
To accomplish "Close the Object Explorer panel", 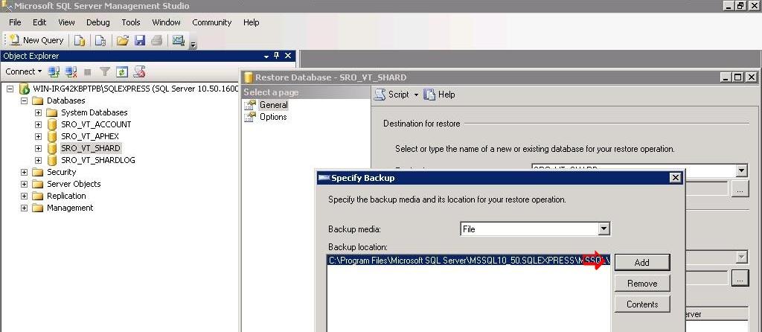I will [288, 56].
